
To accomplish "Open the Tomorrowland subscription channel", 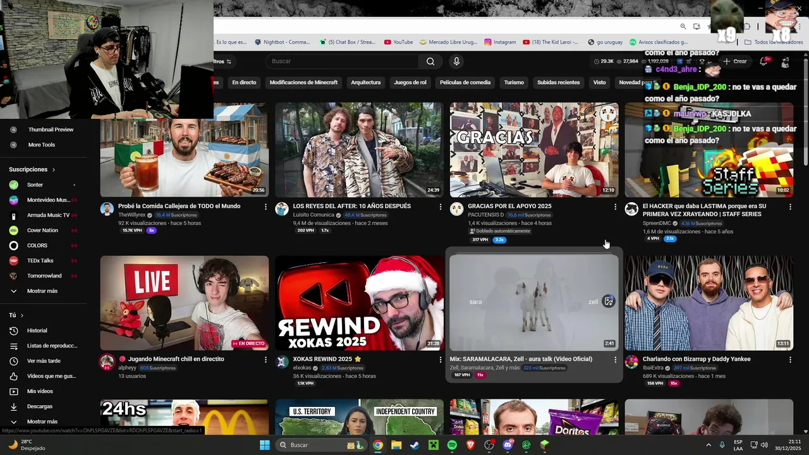I will click(43, 276).
